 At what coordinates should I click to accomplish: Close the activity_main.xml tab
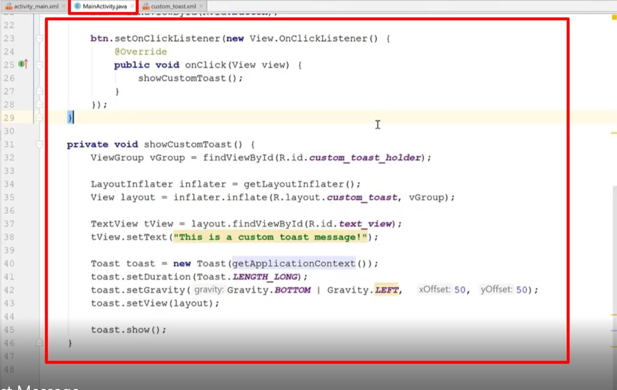64,6
